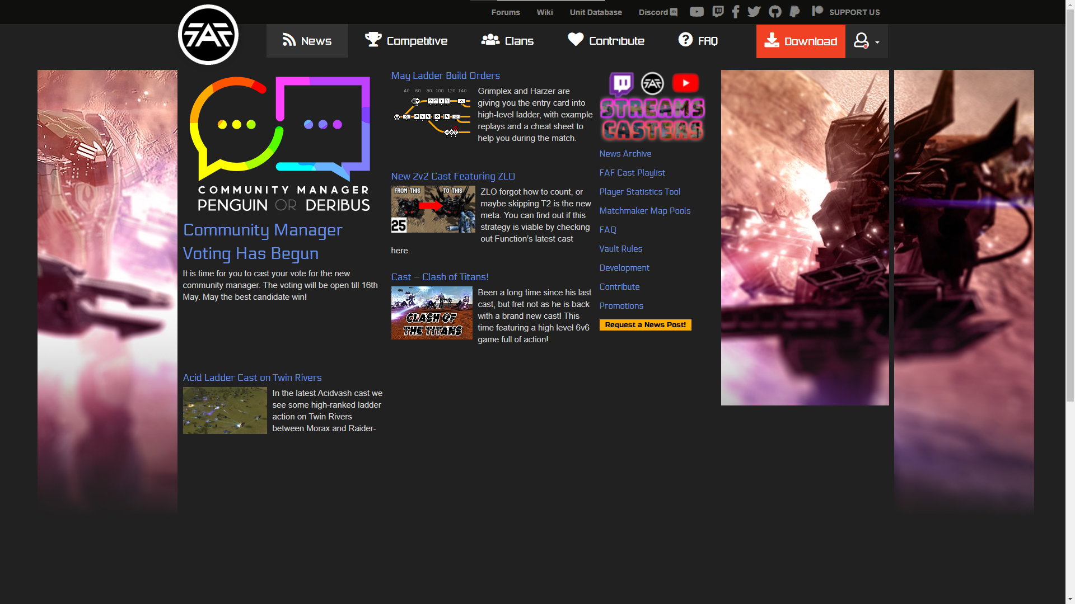
Task: Click the Discord chat icon in top bar
Action: (x=674, y=12)
